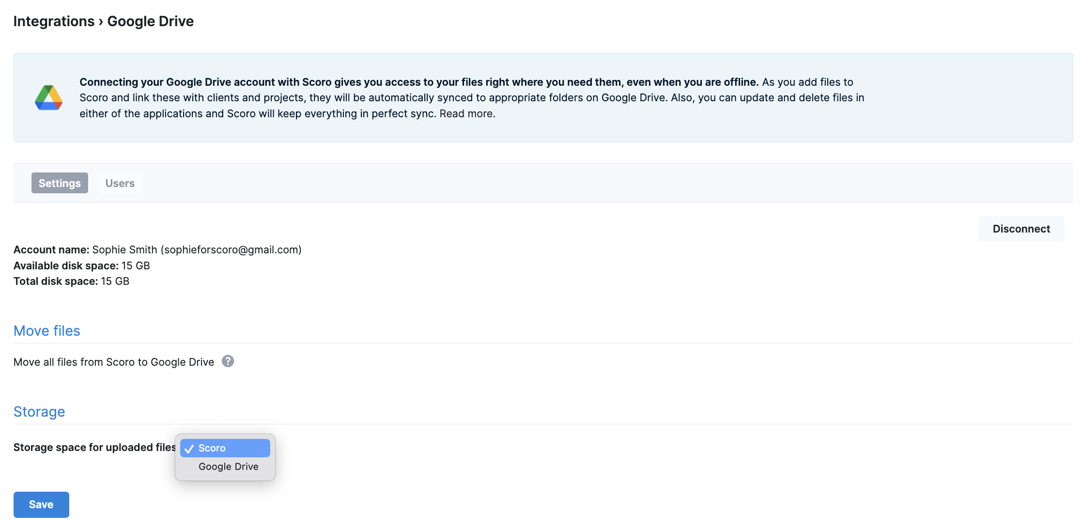This screenshot has width=1083, height=529.
Task: Click the Move files heading
Action: click(47, 331)
